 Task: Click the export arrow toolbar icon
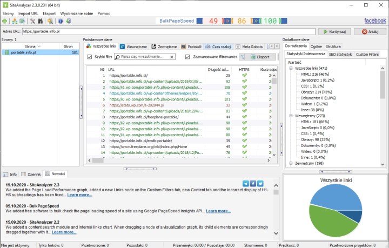point(22,21)
